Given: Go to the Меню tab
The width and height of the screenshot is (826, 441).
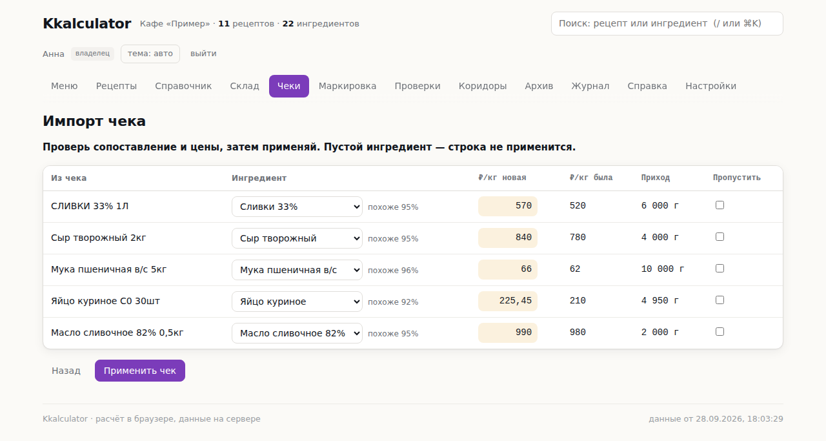Looking at the screenshot, I should pos(65,86).
